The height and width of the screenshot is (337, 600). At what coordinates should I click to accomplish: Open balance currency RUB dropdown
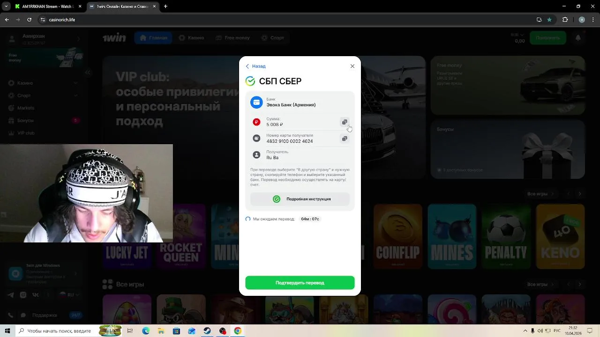point(517,35)
